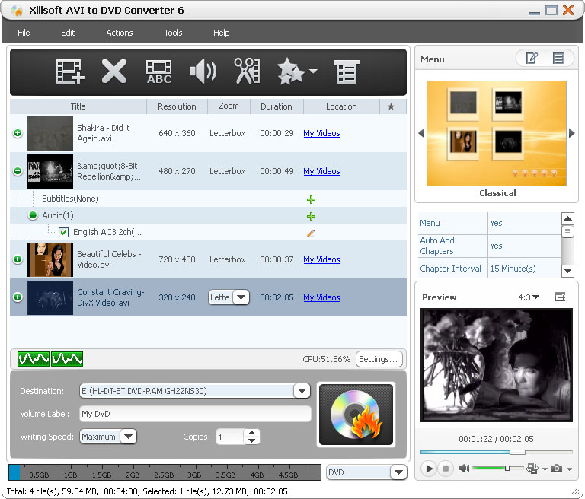This screenshot has width=585, height=499.
Task: Click the preview volume speaker icon
Action: pos(464,468)
